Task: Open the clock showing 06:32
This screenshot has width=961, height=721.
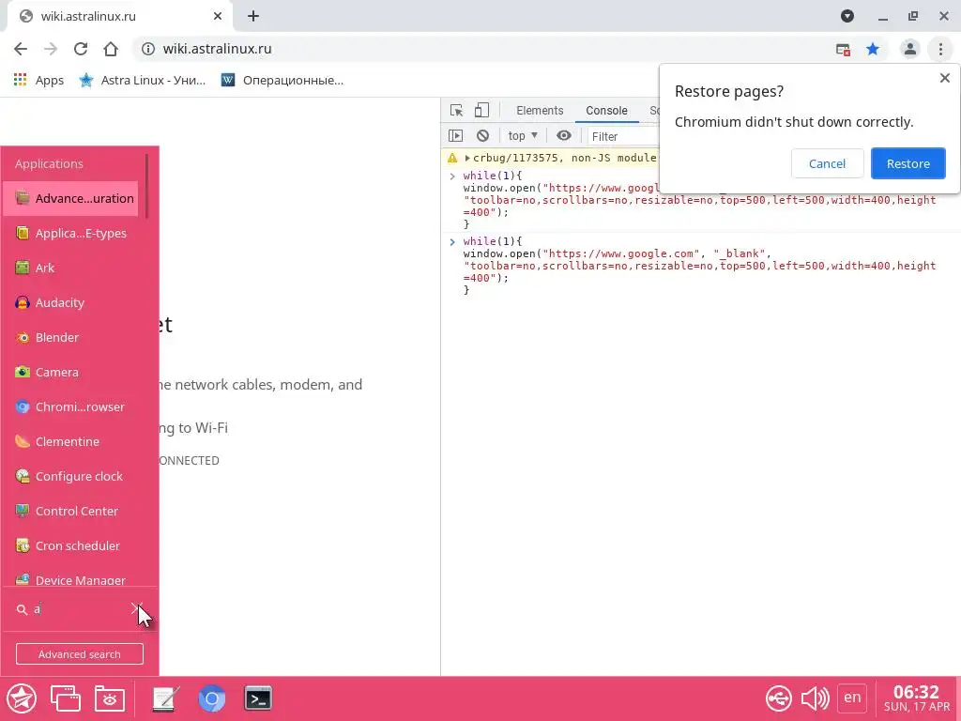Action: (x=916, y=698)
